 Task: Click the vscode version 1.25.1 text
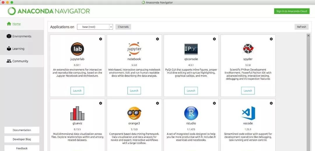(x=248, y=129)
